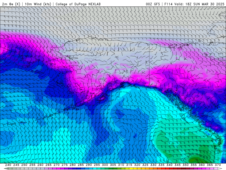226x170 pixels.
Task: Click the "00Z GFS" model run label
Action: tap(153, 4)
